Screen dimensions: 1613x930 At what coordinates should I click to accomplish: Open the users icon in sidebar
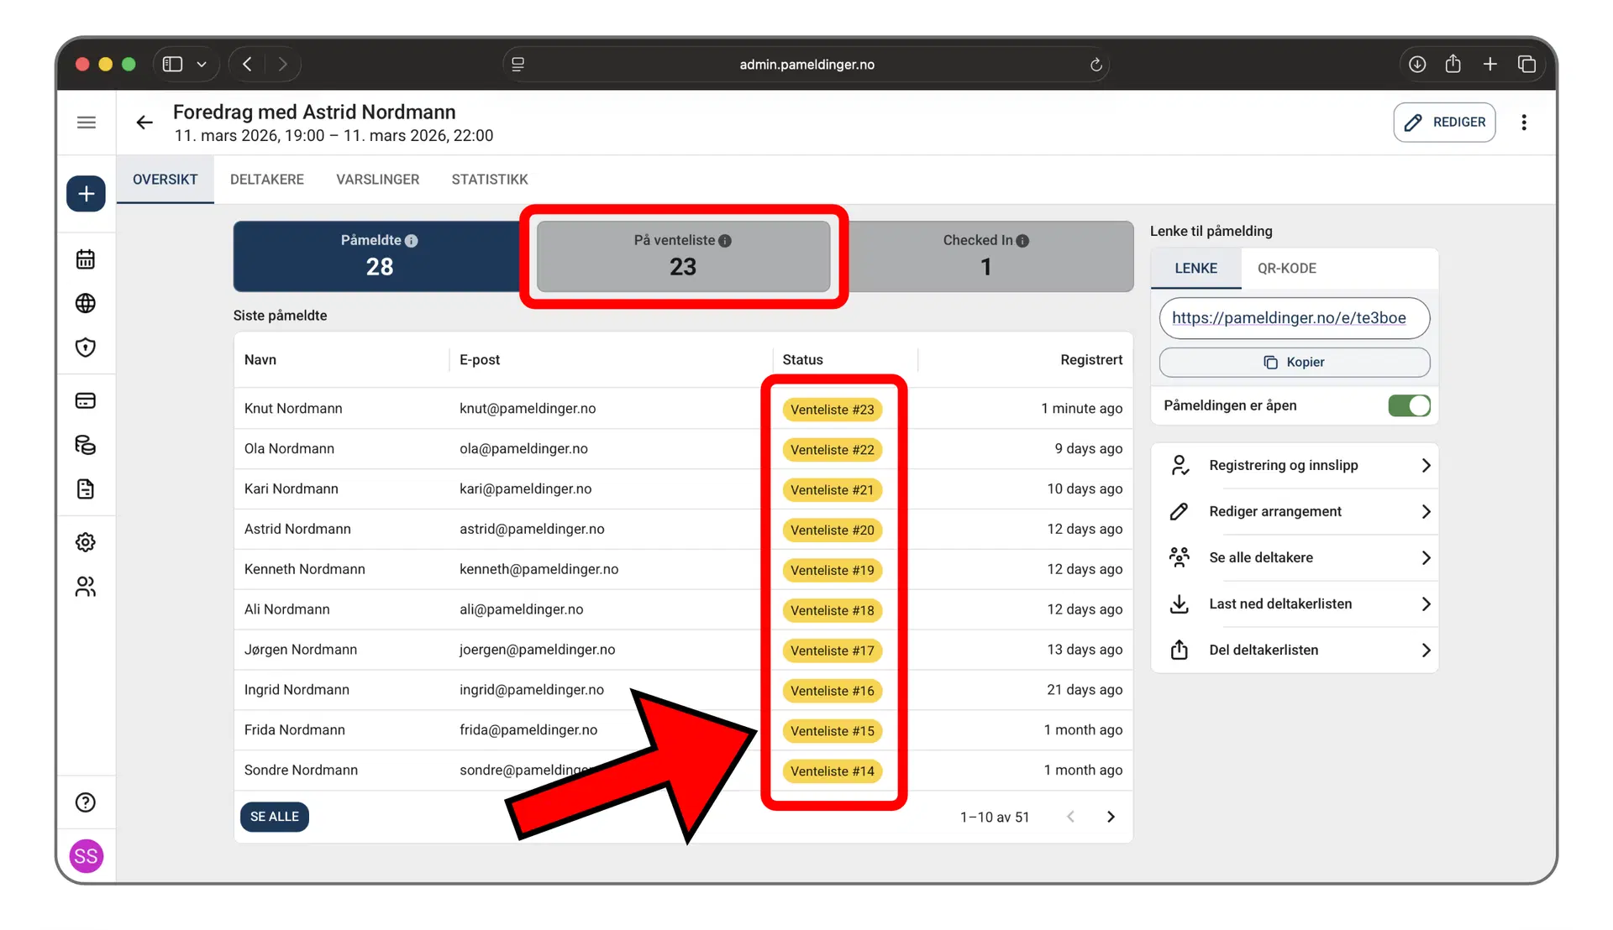click(86, 587)
